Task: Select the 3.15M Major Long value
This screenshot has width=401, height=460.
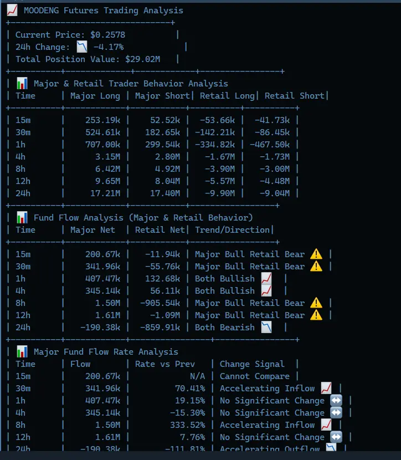Action: 108,157
